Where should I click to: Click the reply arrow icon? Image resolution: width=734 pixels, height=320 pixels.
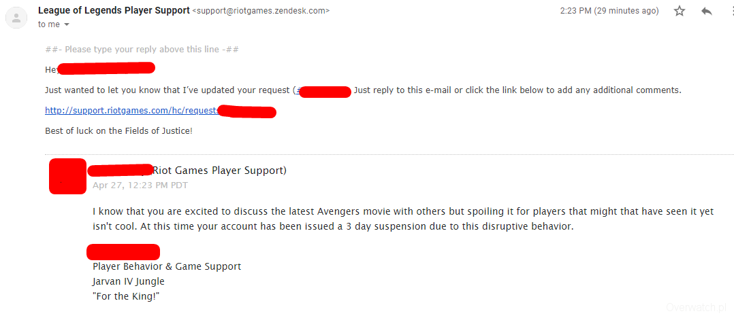tap(706, 11)
